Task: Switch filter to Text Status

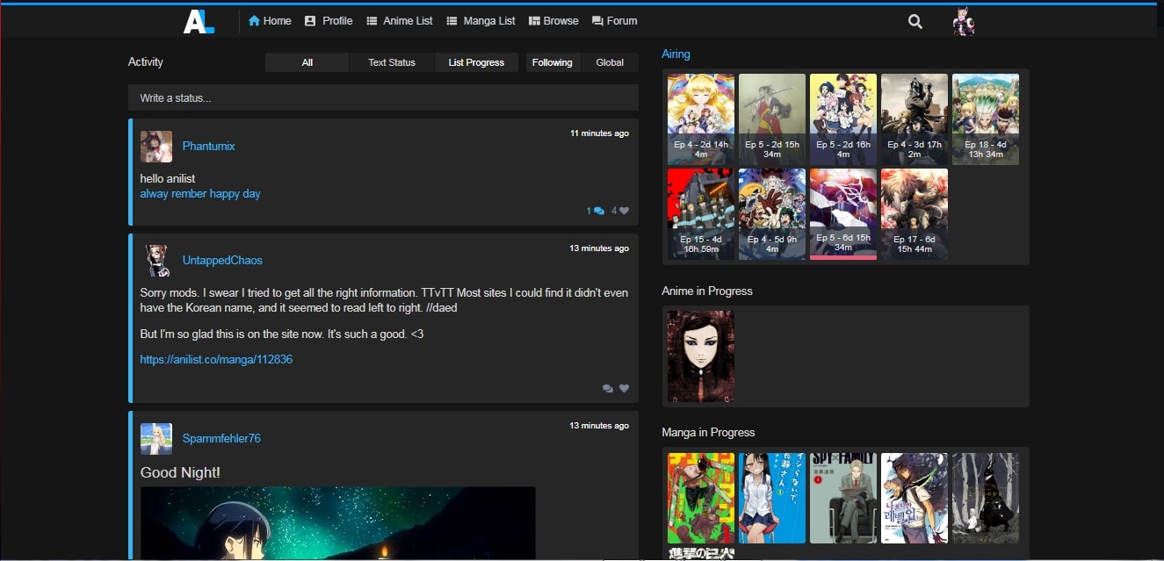Action: point(391,62)
